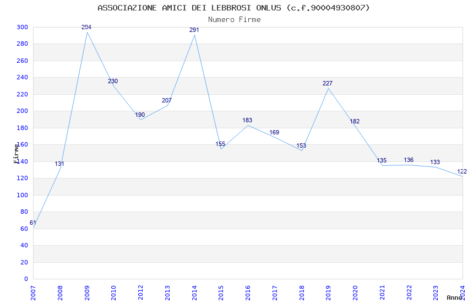Screen dimensions: 468x303
Task: Click x-axis year label 2023
Action: click(436, 293)
